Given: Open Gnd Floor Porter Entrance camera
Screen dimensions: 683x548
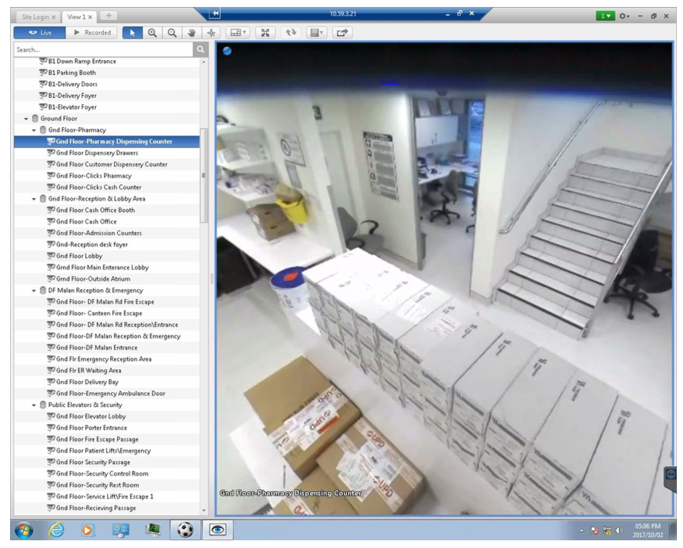Looking at the screenshot, I should click(92, 428).
